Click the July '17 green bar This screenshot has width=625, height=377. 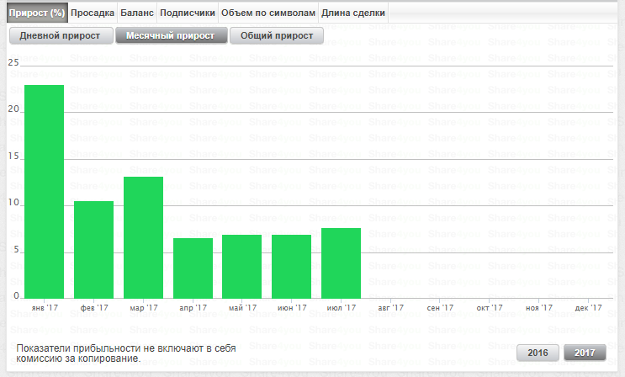point(341,263)
